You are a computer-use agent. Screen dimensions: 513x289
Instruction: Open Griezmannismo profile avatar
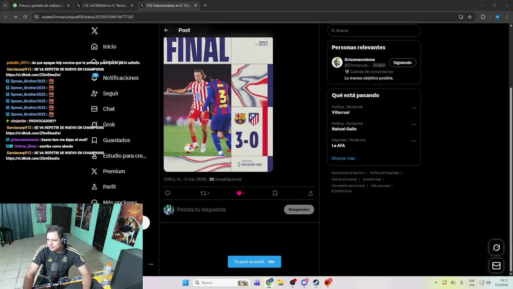click(x=337, y=62)
